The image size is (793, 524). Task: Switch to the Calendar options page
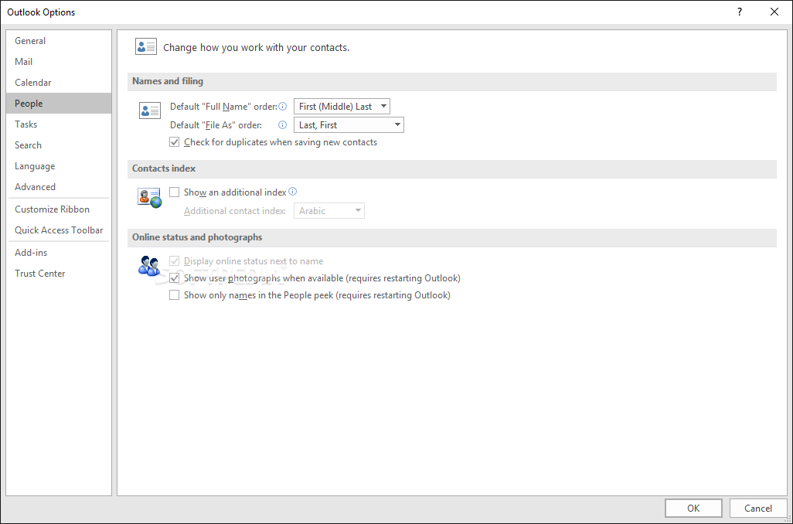(x=59, y=83)
